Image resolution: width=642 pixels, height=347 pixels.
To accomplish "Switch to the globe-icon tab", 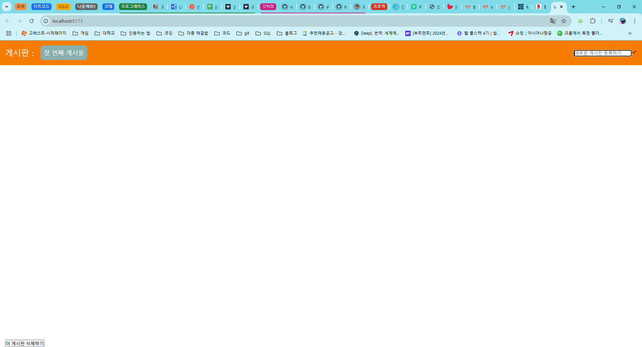I will 435,7.
